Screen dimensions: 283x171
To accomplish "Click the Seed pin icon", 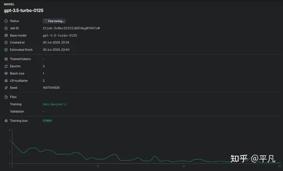I will click(6, 88).
